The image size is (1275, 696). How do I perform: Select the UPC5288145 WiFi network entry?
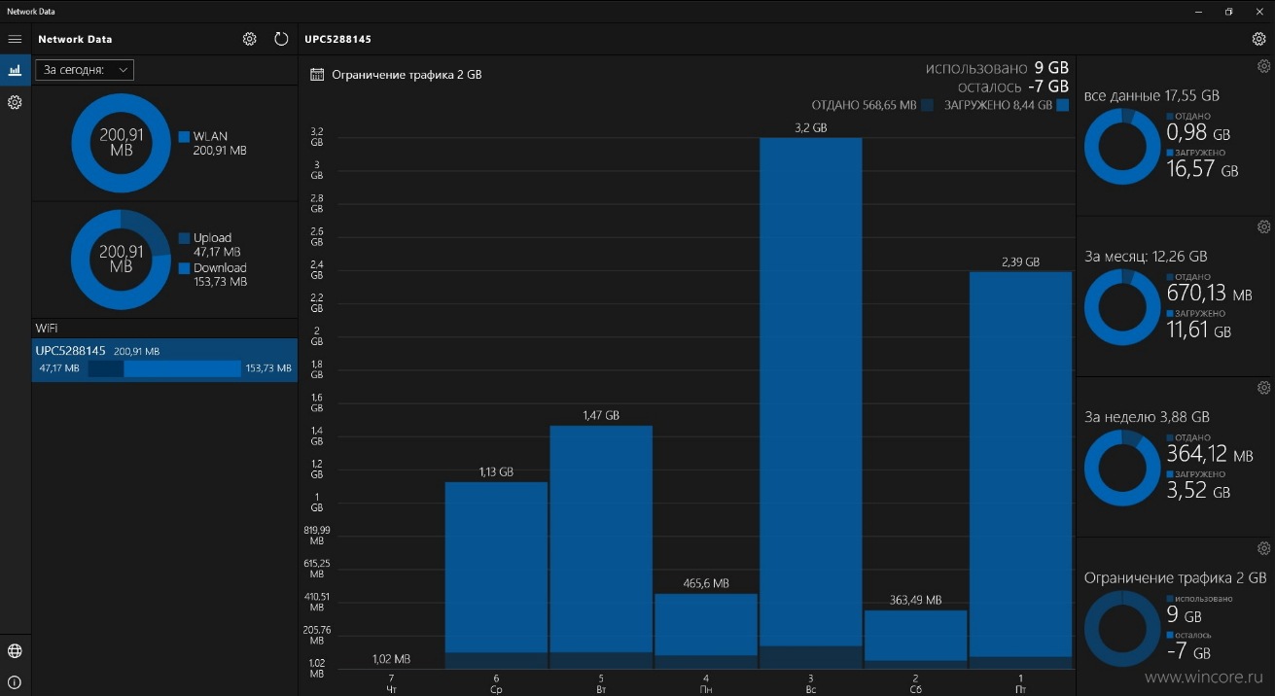pyautogui.click(x=164, y=360)
